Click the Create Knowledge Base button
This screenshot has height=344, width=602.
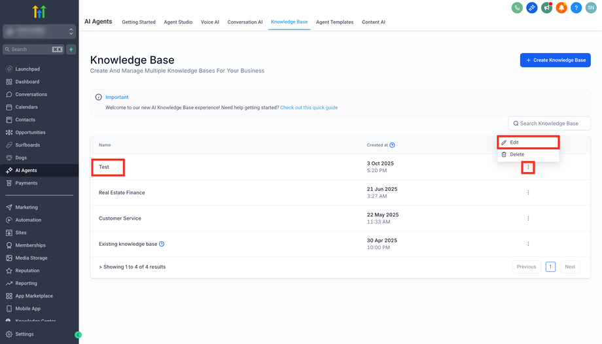coord(555,60)
